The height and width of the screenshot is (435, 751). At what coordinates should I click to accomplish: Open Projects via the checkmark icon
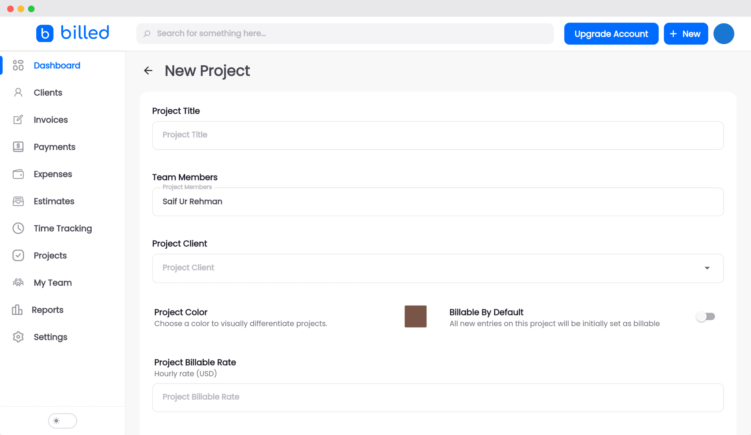coord(18,255)
